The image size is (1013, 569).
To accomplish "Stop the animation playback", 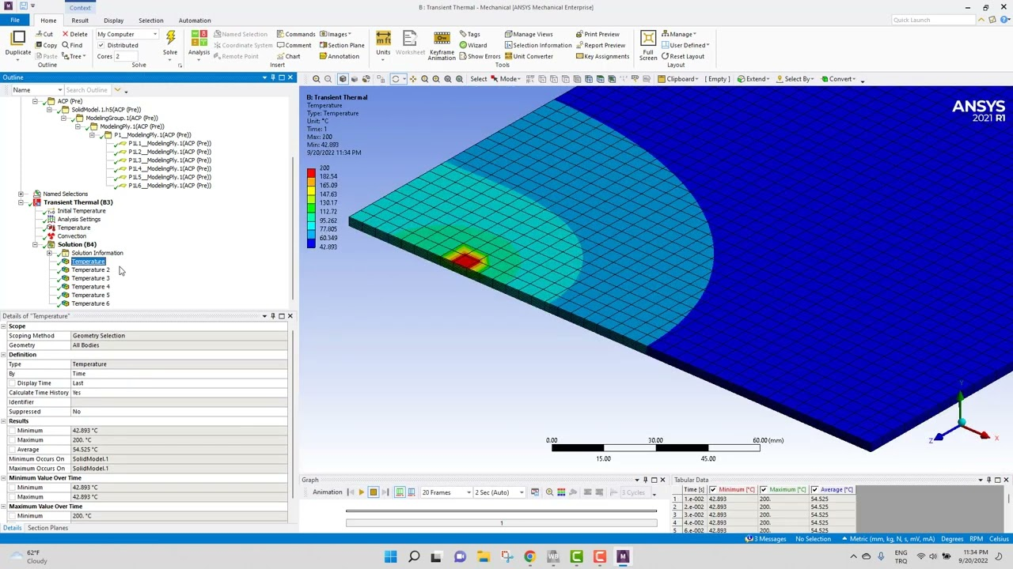I will coord(373,492).
